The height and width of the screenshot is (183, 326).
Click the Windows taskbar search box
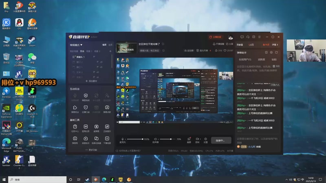pos(37,179)
